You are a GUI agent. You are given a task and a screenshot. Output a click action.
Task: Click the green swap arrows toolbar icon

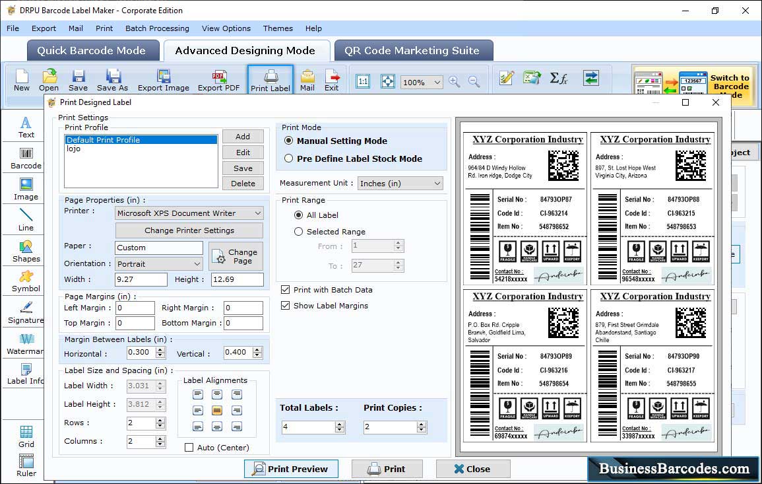(x=591, y=78)
